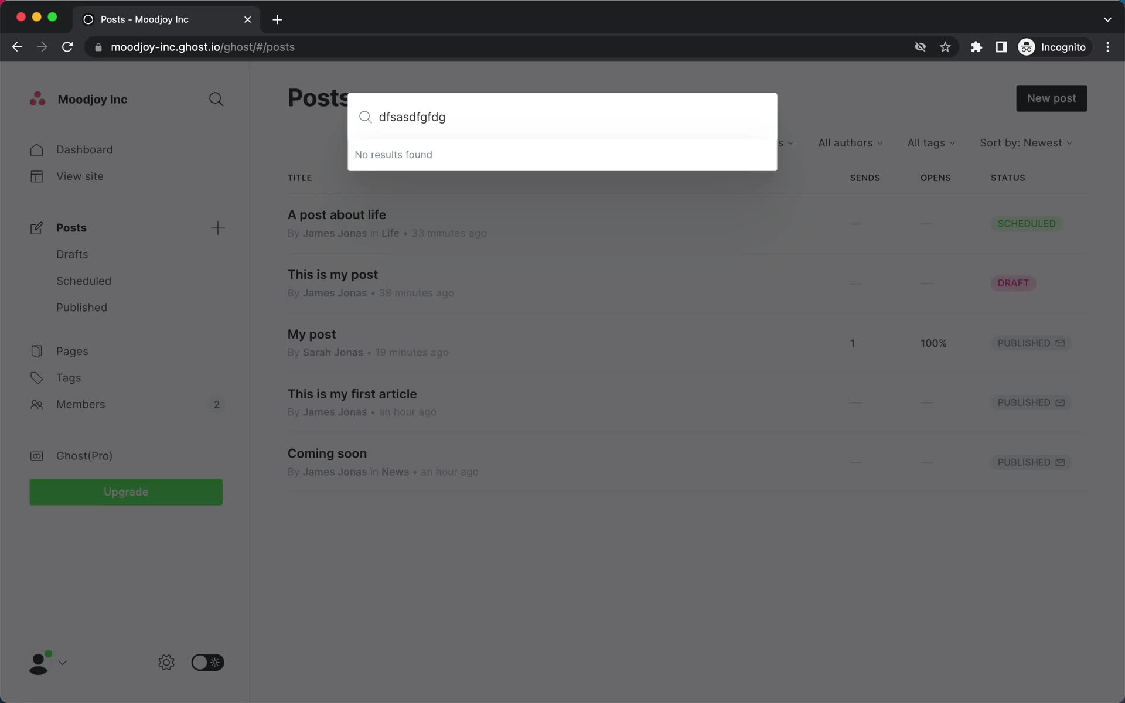Toggle the View site menu item

click(x=80, y=176)
